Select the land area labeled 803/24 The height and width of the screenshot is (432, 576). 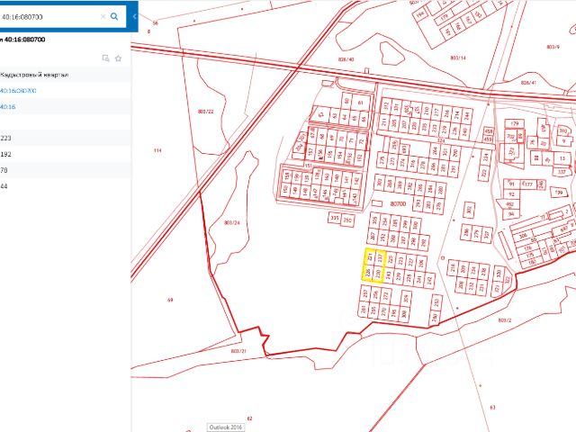pyautogui.click(x=230, y=222)
